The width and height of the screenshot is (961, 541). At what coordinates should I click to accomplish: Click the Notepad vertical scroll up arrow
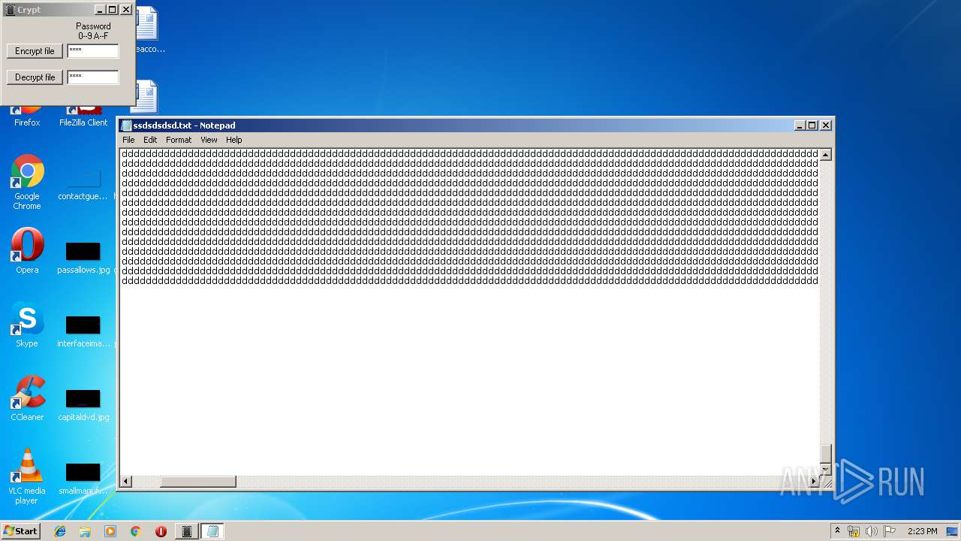[826, 155]
